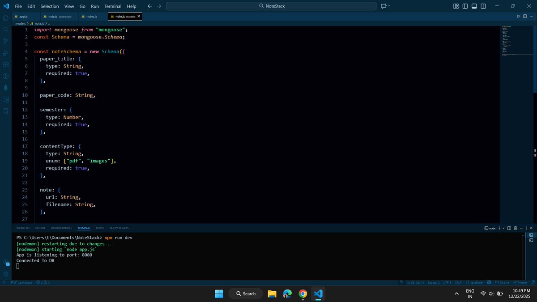
Task: Click the Windows Start button
Action: (219, 293)
